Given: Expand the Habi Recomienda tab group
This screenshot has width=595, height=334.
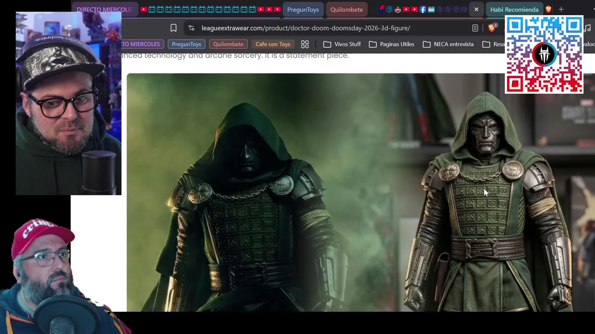Looking at the screenshot, I should click(514, 9).
